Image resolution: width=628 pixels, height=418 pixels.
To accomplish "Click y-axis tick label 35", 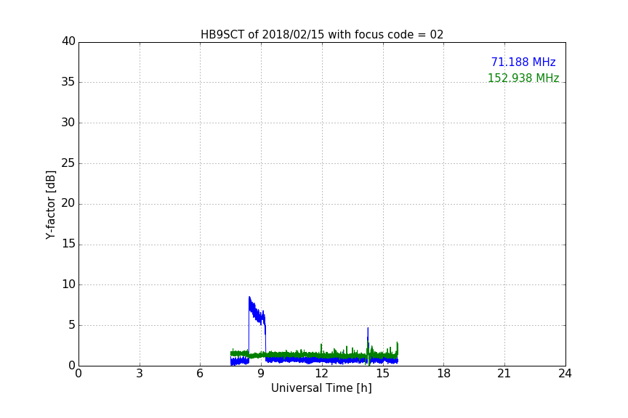I will [x=68, y=82].
